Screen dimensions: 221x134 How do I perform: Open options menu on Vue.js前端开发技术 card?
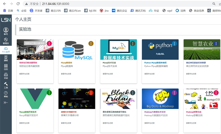click(x=49, y=93)
